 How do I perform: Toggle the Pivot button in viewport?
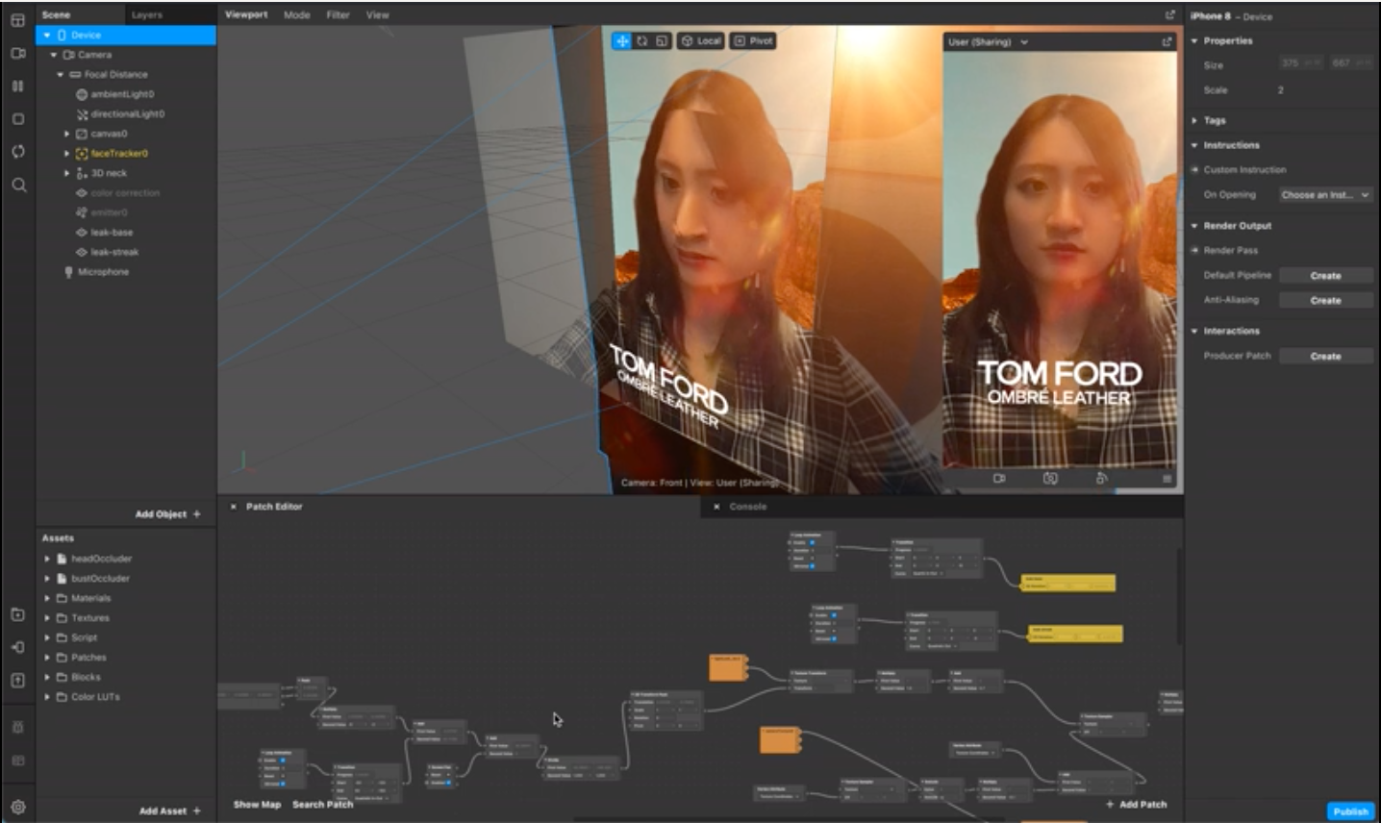coord(753,40)
